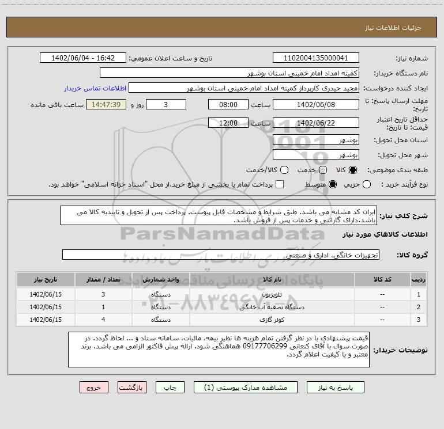Click the کد کالا column header
The height and width of the screenshot is (429, 444).
[x=382, y=279]
